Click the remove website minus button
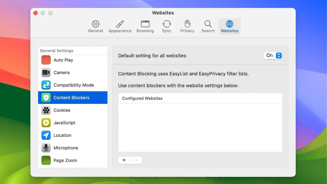The image size is (327, 184). pos(136,160)
